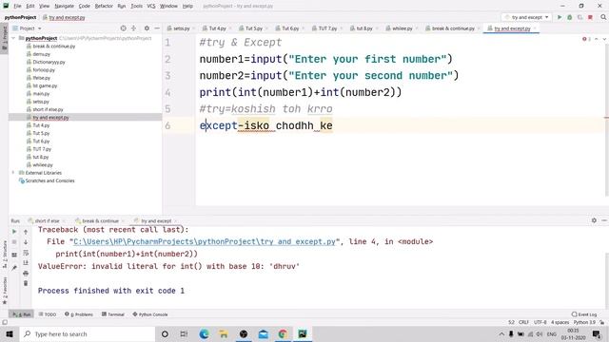Open the Refactor menu

104,6
